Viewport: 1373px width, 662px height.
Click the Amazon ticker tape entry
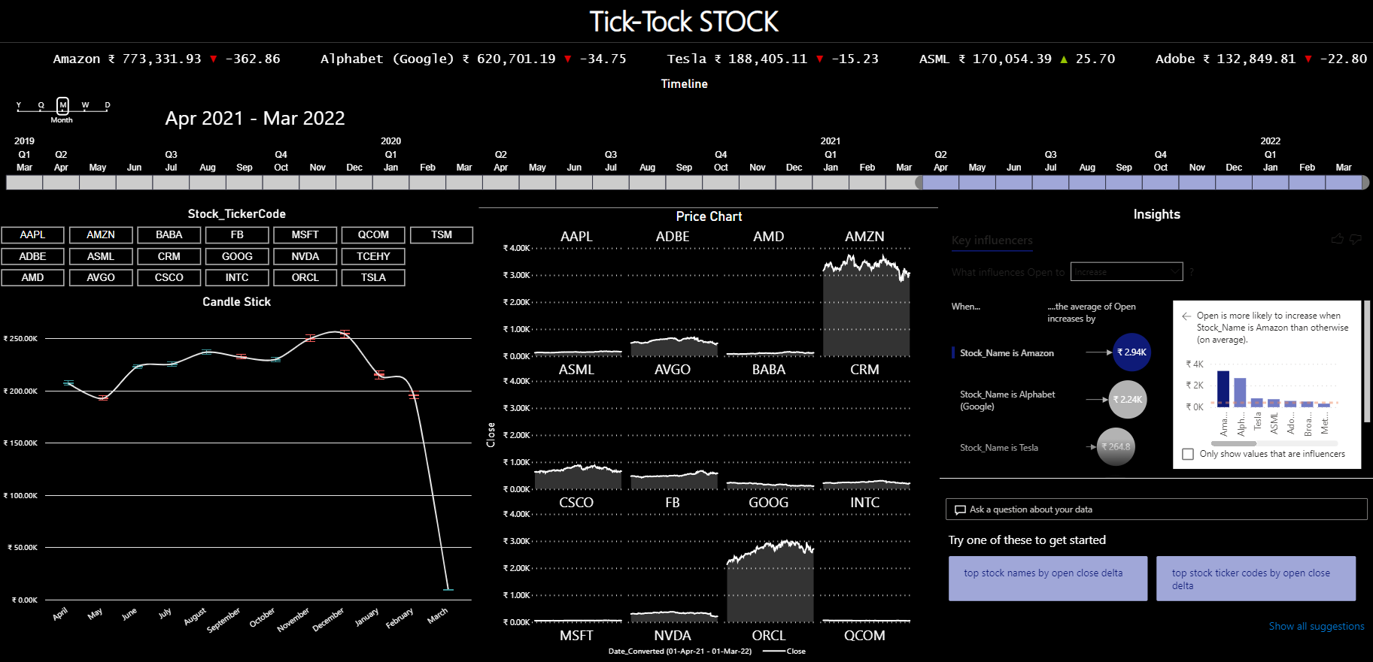click(166, 59)
